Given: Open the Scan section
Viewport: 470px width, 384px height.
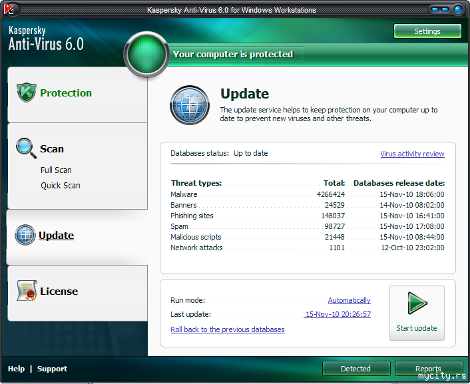Looking at the screenshot, I should [52, 148].
